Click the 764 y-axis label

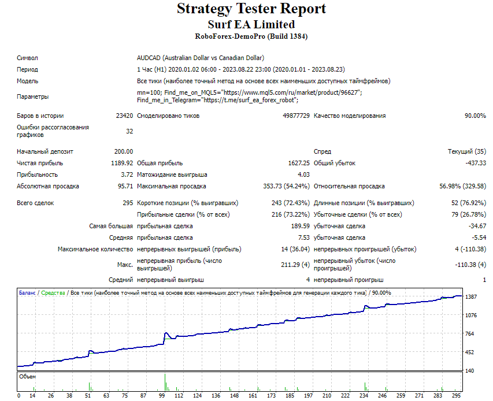(x=469, y=334)
